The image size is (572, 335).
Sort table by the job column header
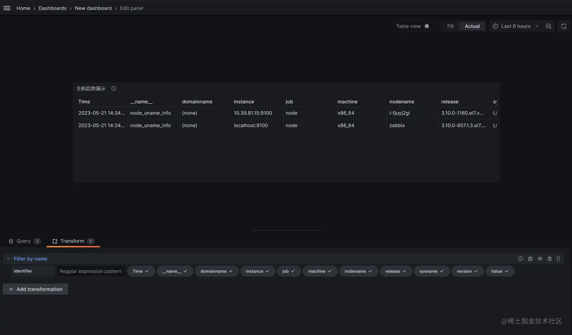click(x=289, y=102)
